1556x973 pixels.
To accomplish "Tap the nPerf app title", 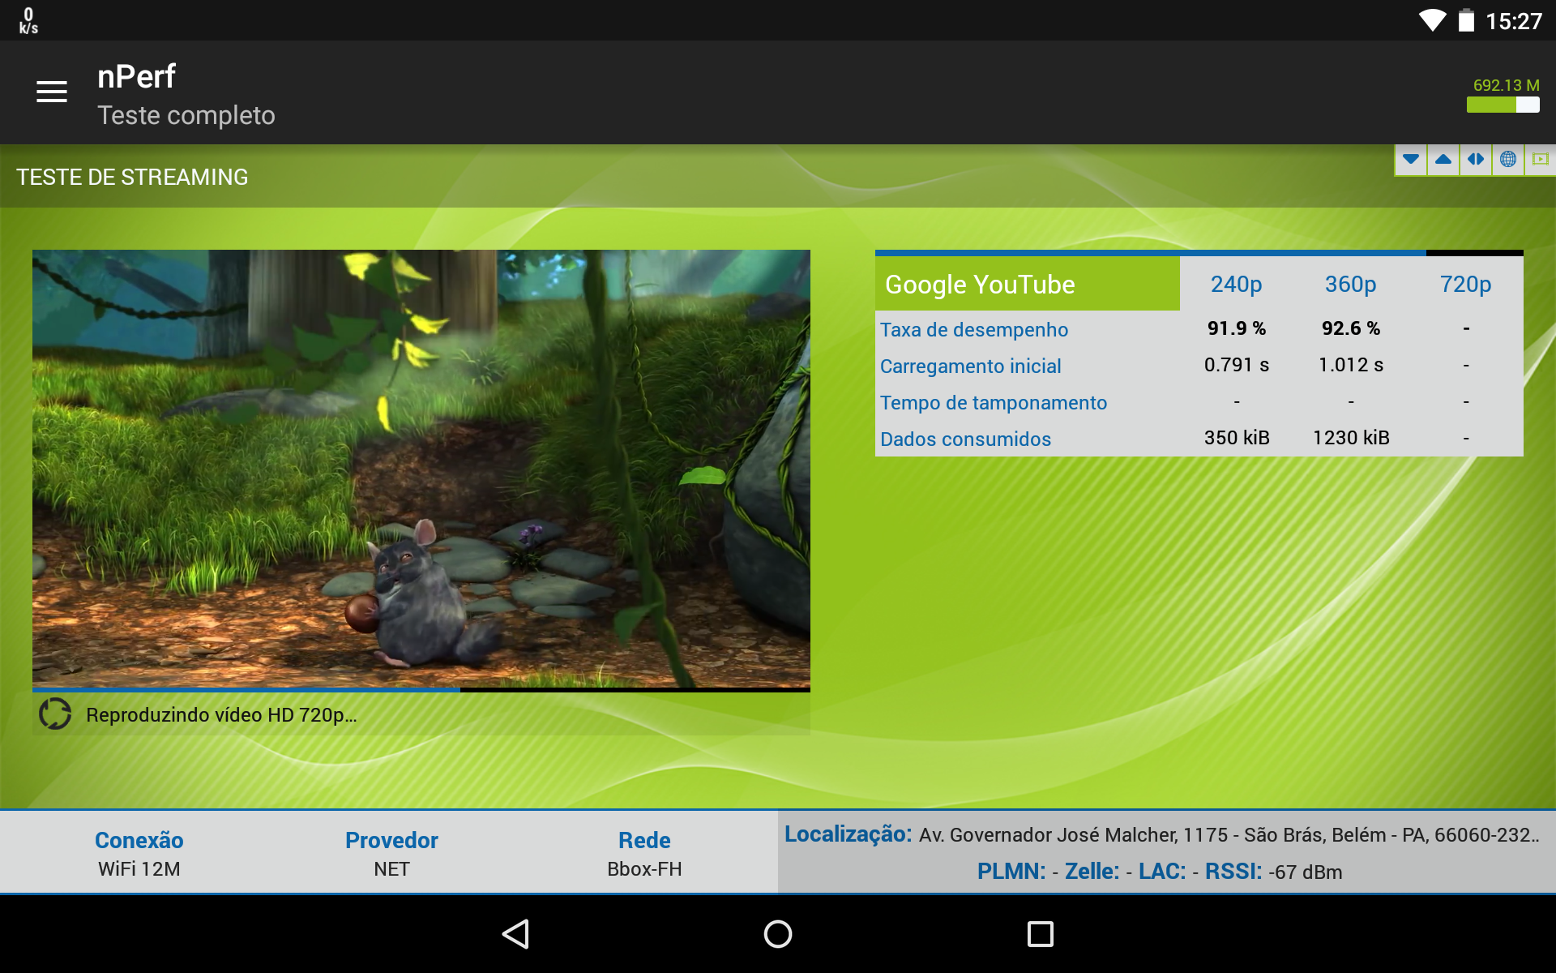I will pyautogui.click(x=136, y=77).
